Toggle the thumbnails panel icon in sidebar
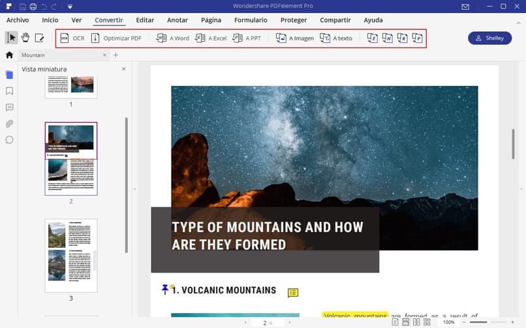This screenshot has height=328, width=526. tap(9, 75)
